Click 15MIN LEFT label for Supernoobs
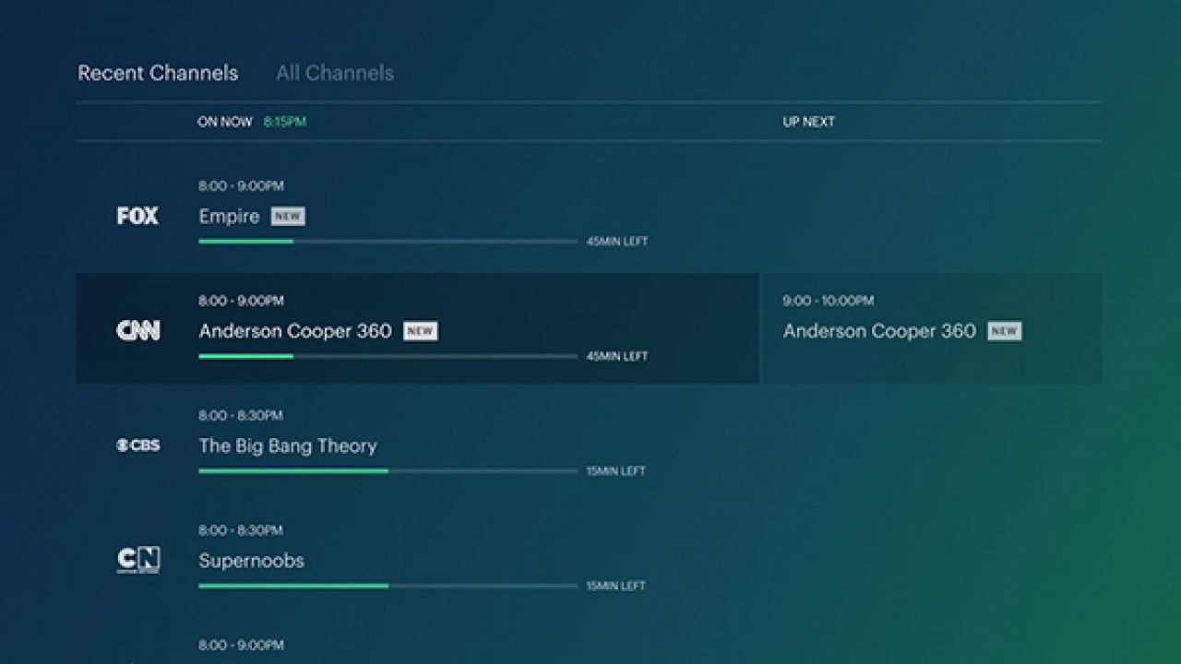Image resolution: width=1181 pixels, height=664 pixels. (616, 586)
